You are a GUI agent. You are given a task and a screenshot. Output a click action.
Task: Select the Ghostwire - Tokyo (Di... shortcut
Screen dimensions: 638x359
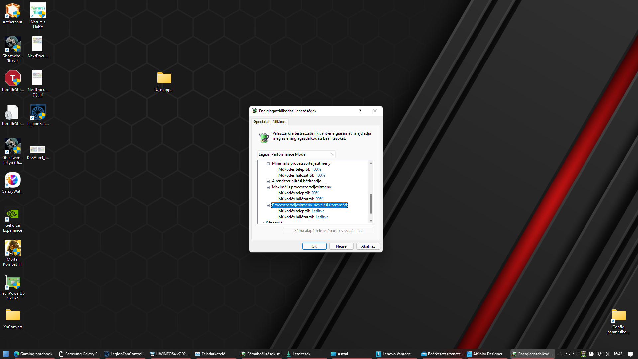point(13,151)
